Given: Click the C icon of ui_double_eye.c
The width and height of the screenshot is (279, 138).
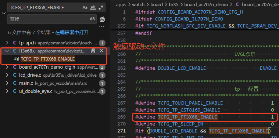Looking at the screenshot, I should click(15, 91).
